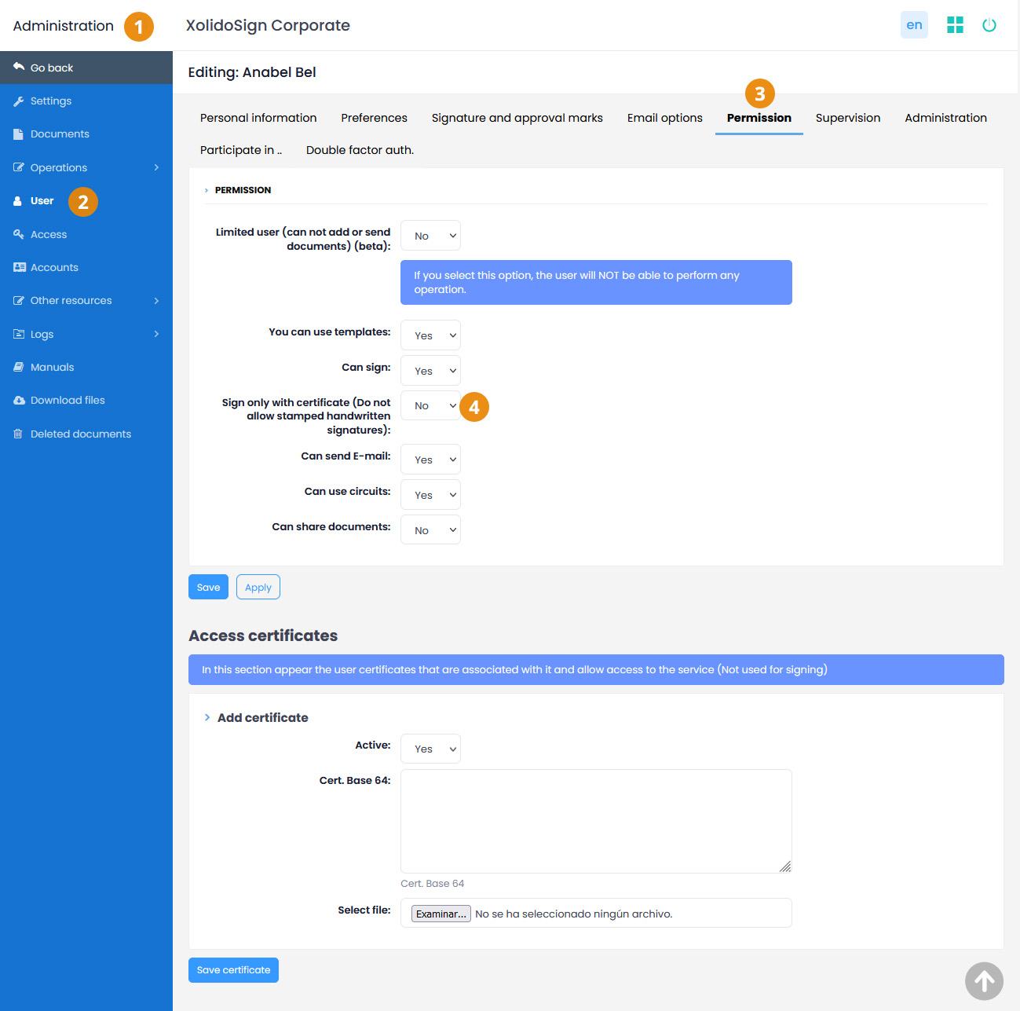
Task: Open the Double factor auth. tab
Action: (x=360, y=150)
